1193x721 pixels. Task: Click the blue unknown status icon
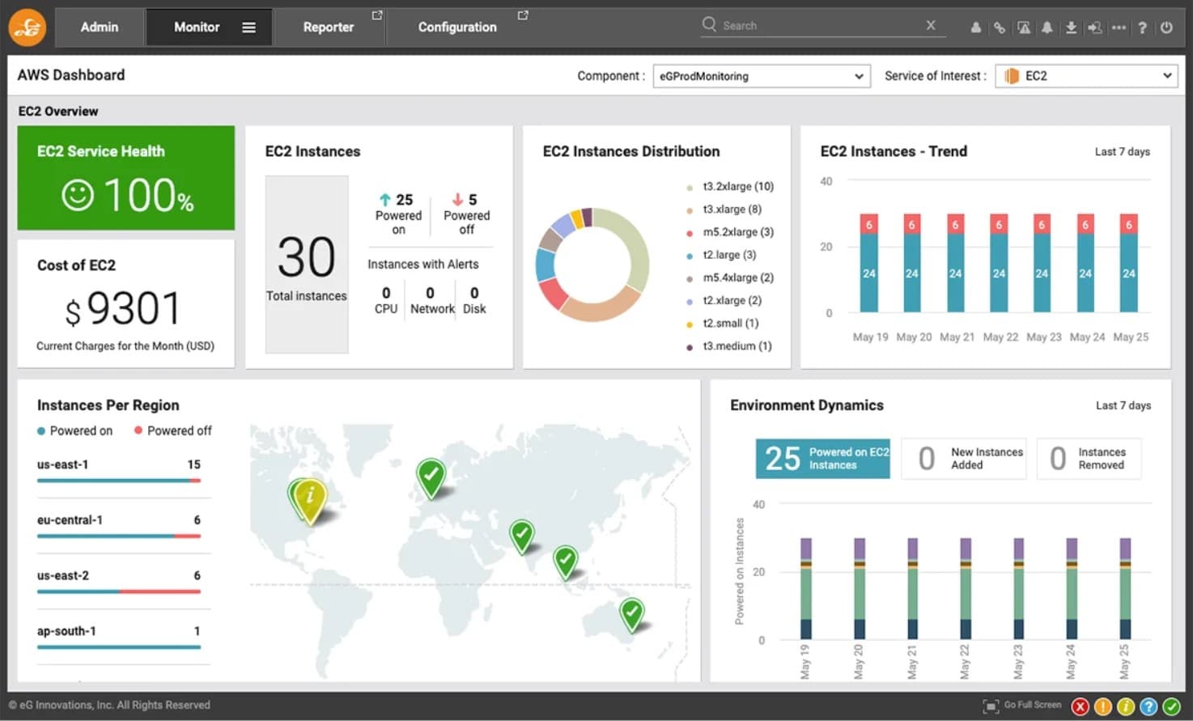click(x=1148, y=706)
